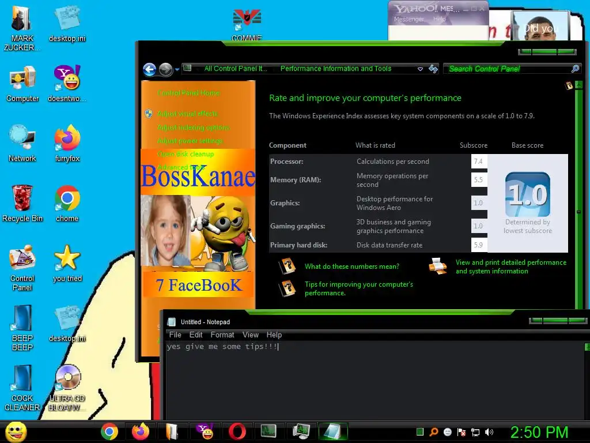Click View and print detailed performance link
Viewport: 590px width, 443px height.
510,266
